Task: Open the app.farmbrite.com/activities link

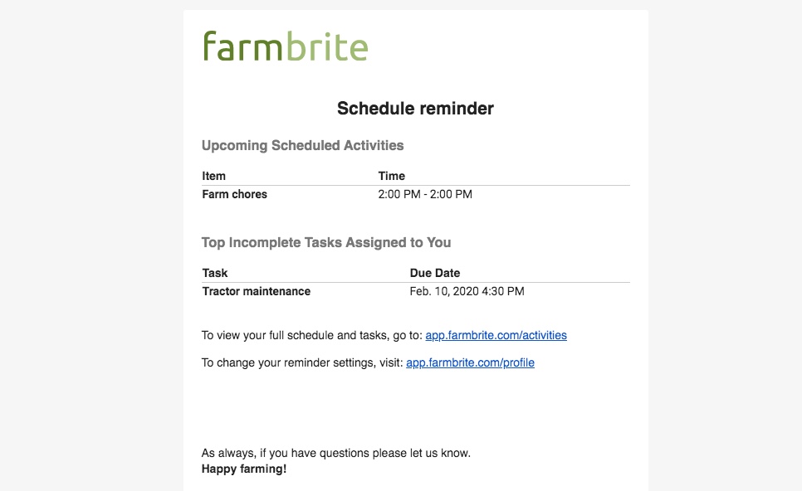Action: point(496,336)
